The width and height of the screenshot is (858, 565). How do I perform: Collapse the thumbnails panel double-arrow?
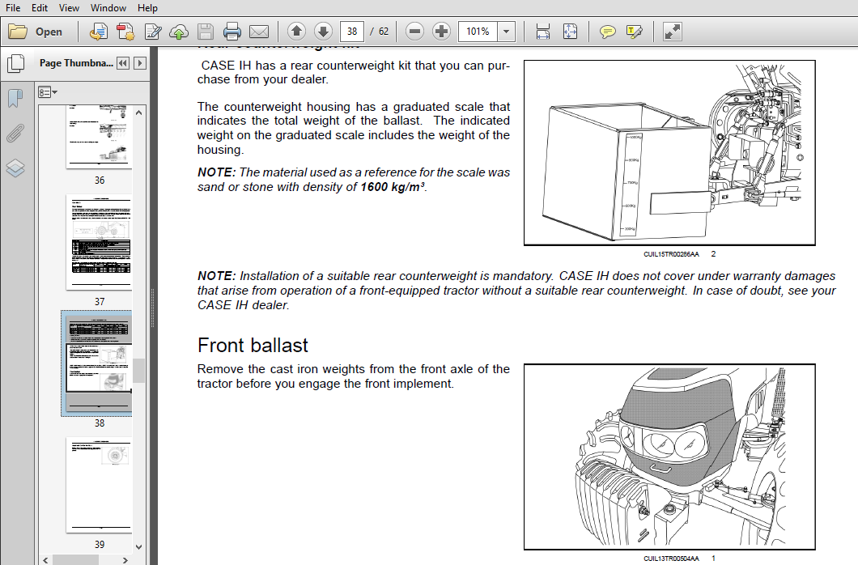tap(123, 63)
